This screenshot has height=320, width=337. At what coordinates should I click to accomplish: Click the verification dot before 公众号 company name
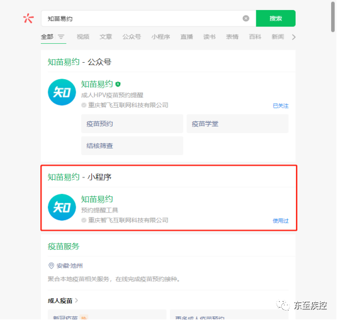pos(84,105)
